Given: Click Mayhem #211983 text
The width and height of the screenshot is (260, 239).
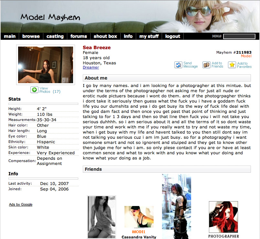Looking at the screenshot, I should point(234,52).
